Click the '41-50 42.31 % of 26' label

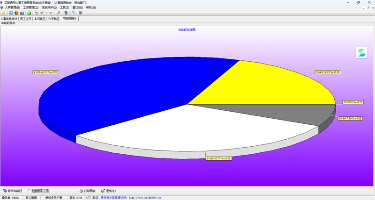click(x=45, y=72)
